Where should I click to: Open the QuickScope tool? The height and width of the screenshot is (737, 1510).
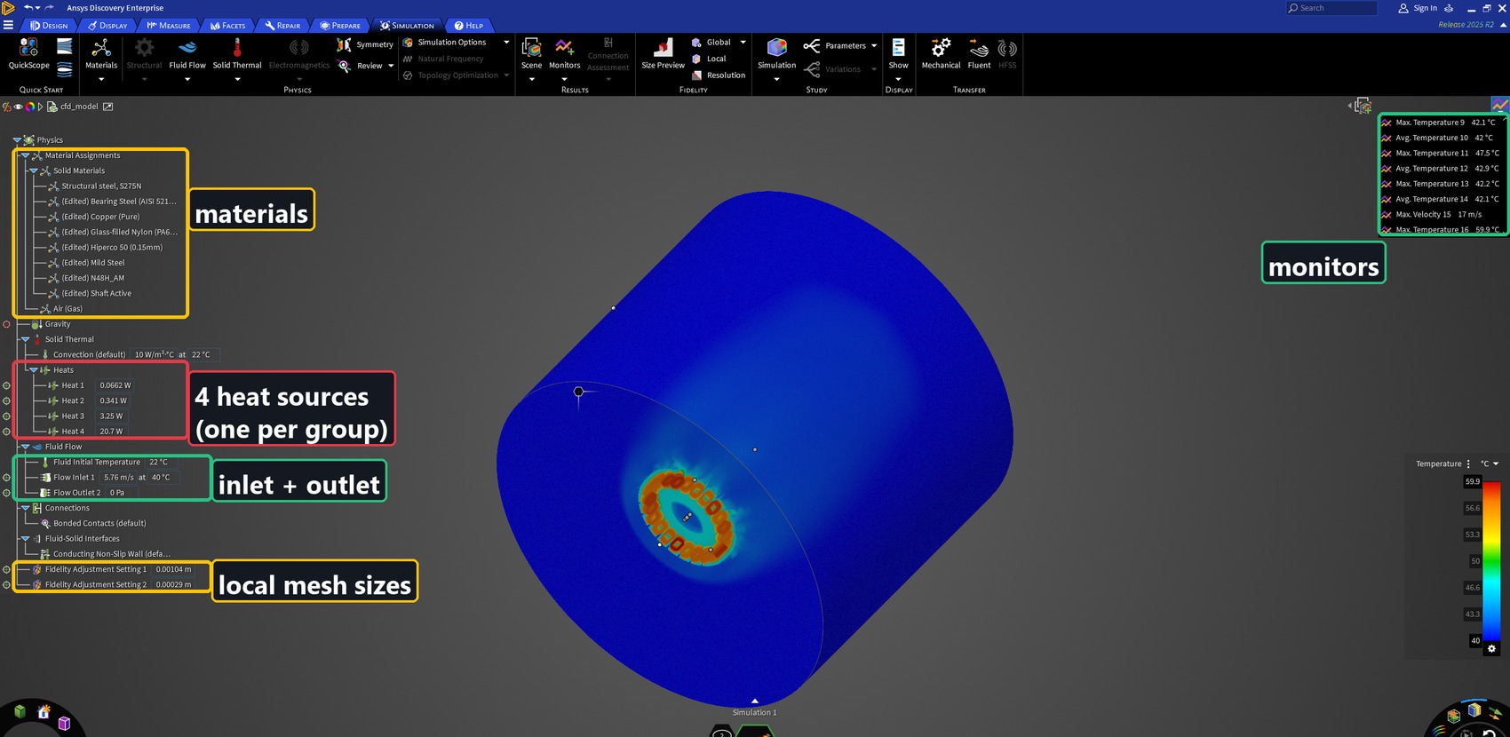click(x=28, y=53)
